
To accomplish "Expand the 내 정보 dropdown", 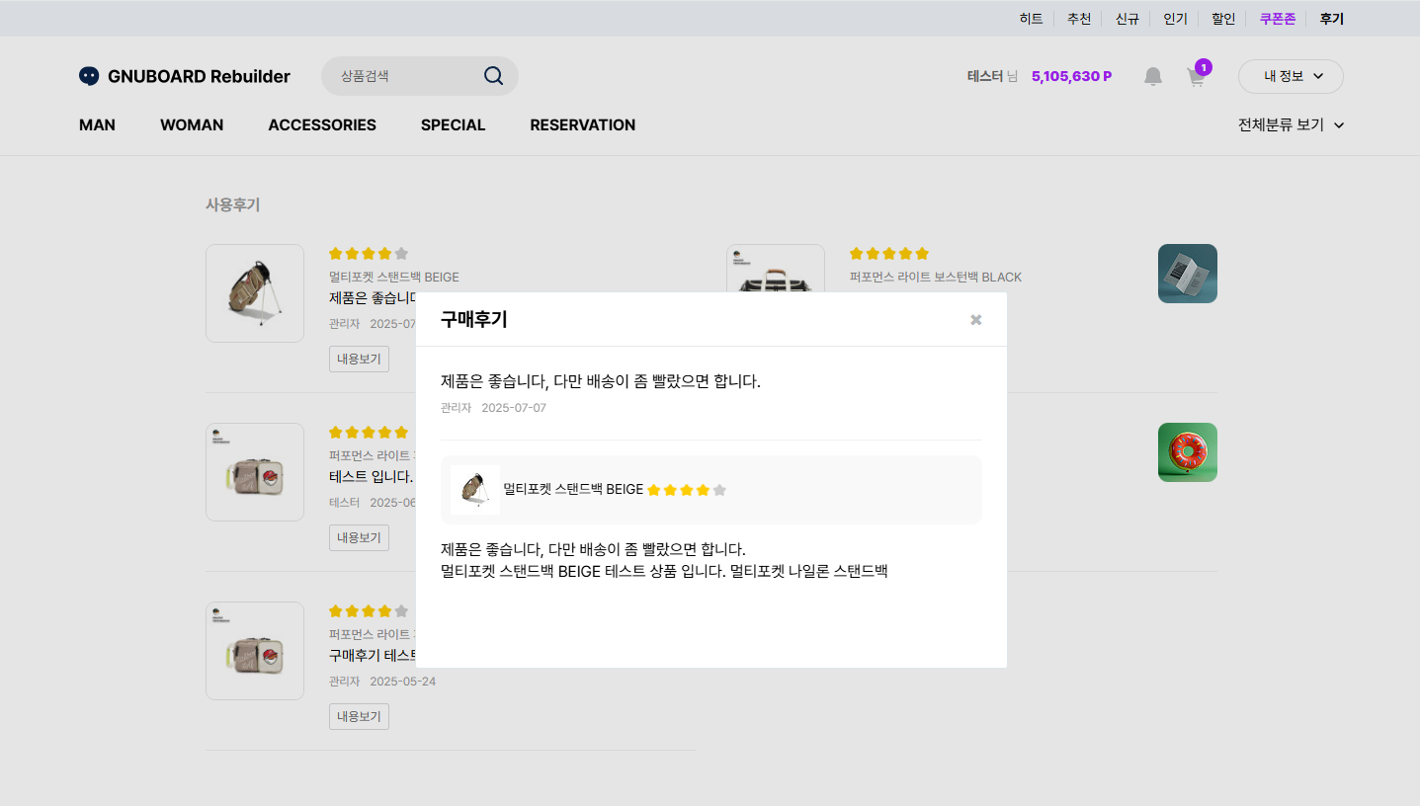I will click(x=1290, y=76).
